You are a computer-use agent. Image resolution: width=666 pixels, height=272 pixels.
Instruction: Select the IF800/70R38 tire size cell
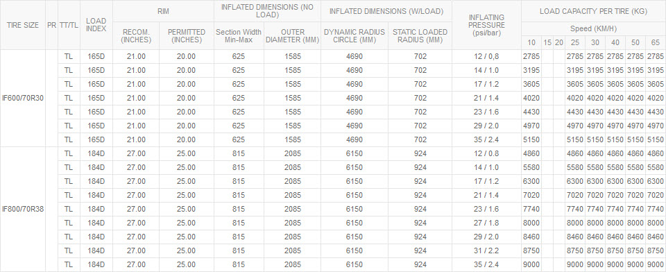pyautogui.click(x=22, y=209)
